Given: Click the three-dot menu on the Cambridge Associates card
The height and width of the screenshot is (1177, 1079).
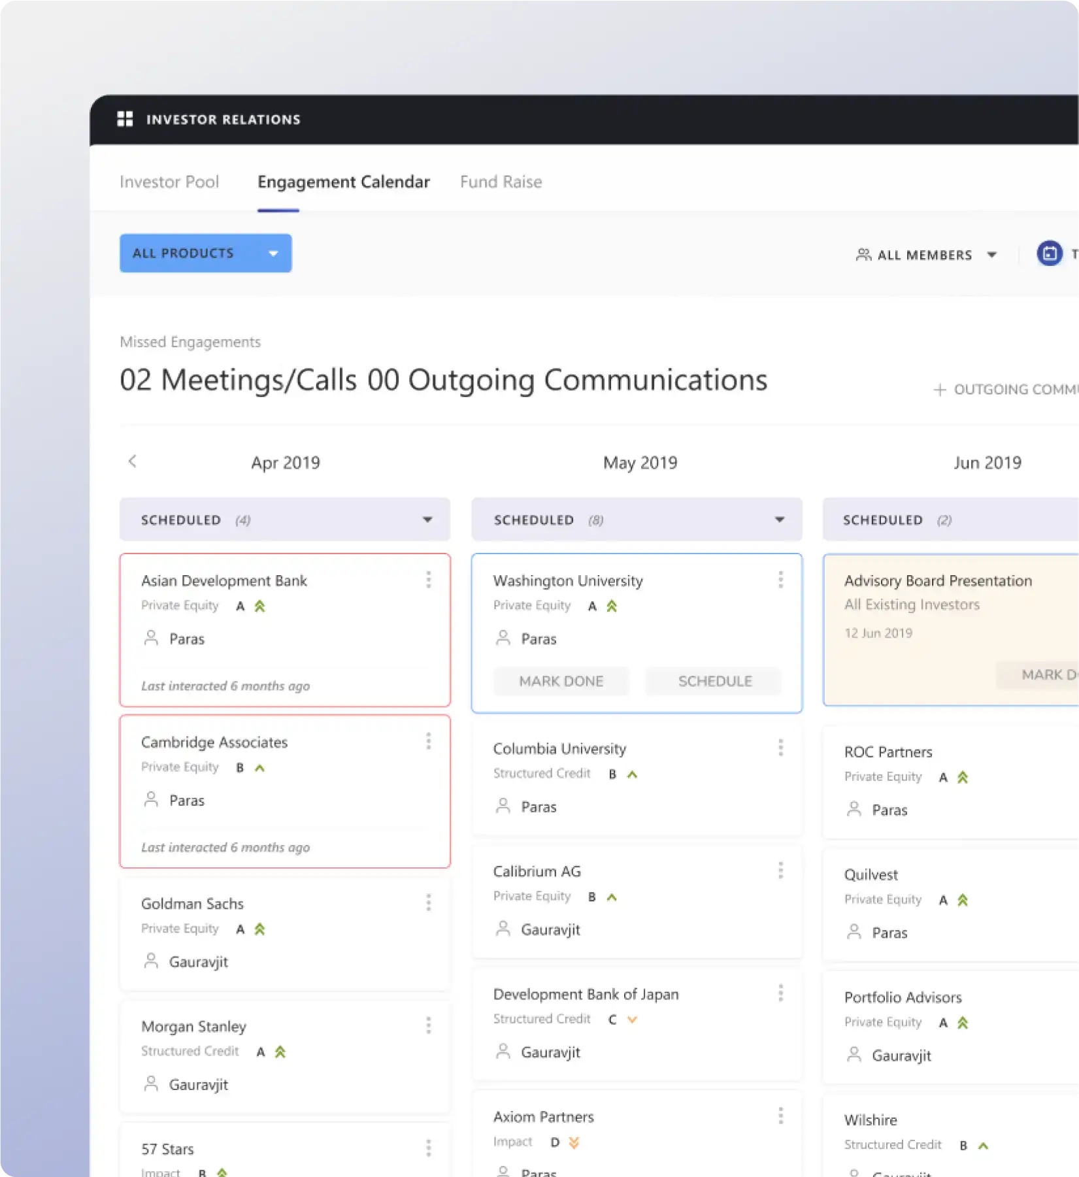Looking at the screenshot, I should pyautogui.click(x=429, y=741).
